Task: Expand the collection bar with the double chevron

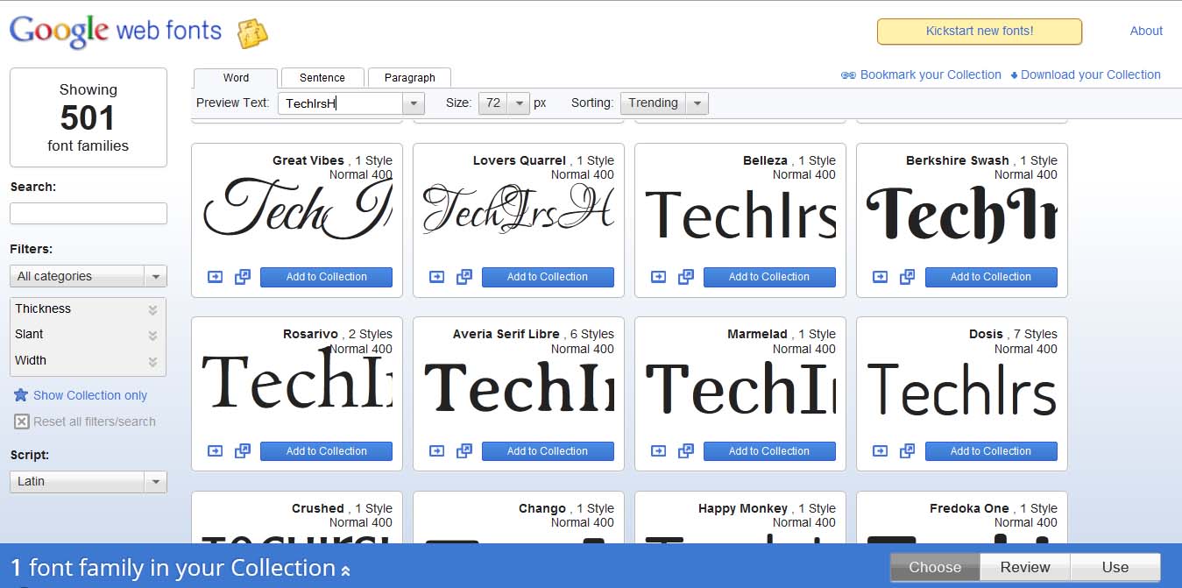Action: tap(345, 570)
